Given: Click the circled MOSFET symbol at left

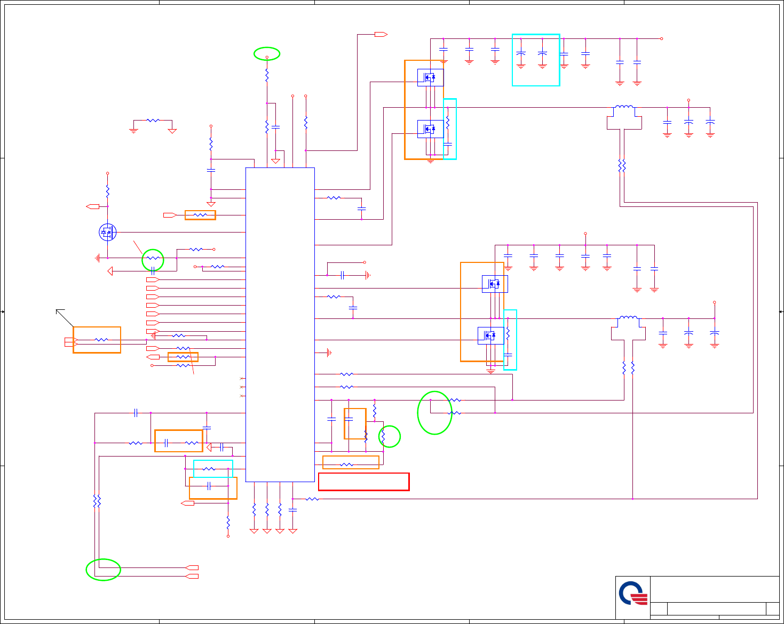Looking at the screenshot, I should point(107,232).
